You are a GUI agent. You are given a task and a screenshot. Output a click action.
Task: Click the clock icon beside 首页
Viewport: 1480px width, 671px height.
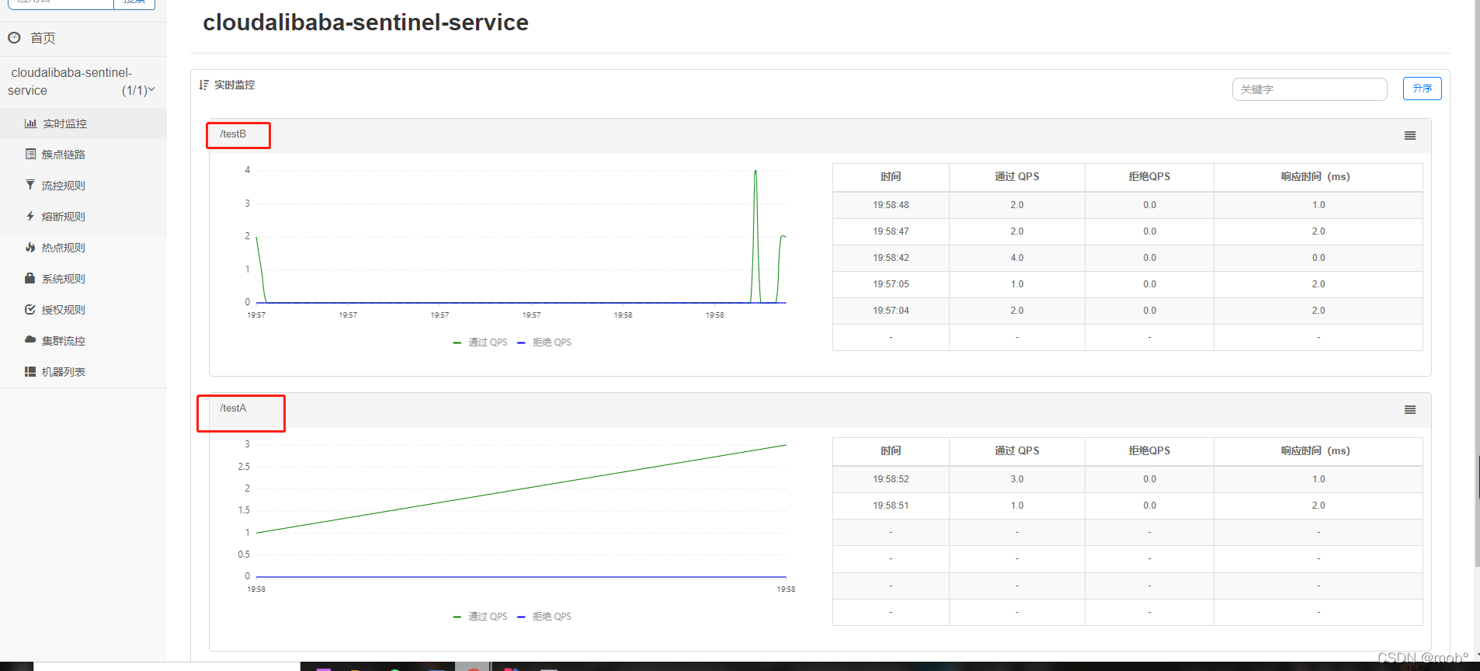14,37
